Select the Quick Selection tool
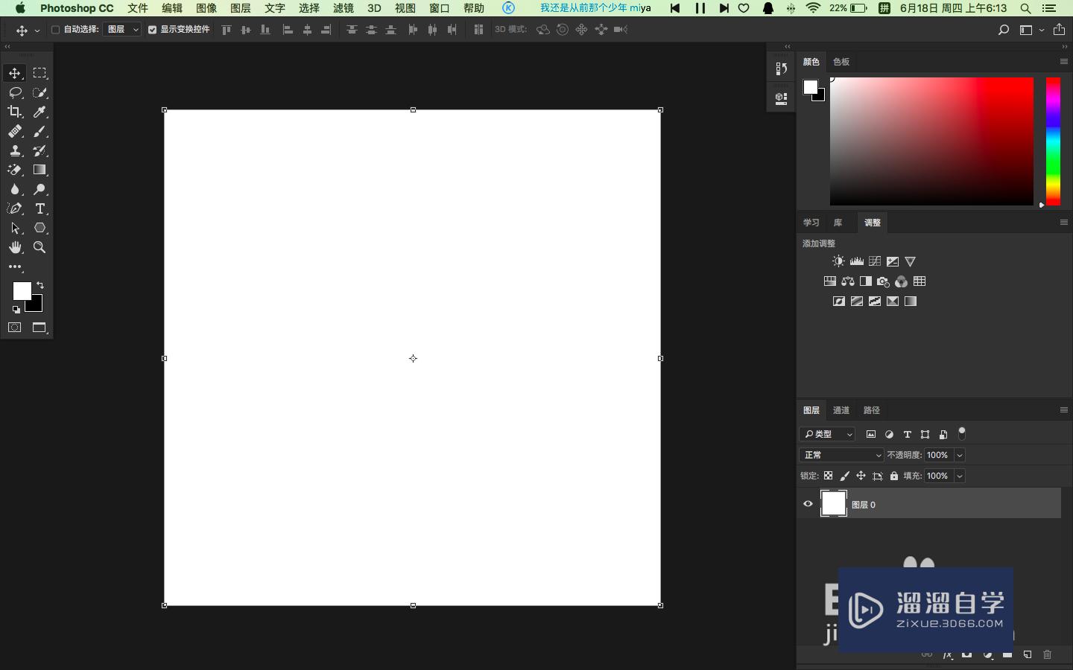The height and width of the screenshot is (670, 1073). tap(39, 92)
